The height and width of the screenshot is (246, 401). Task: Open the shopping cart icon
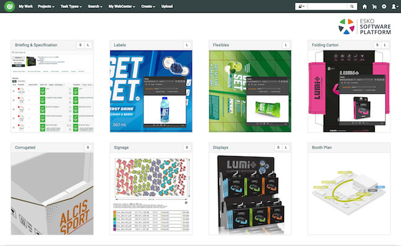coord(374,7)
